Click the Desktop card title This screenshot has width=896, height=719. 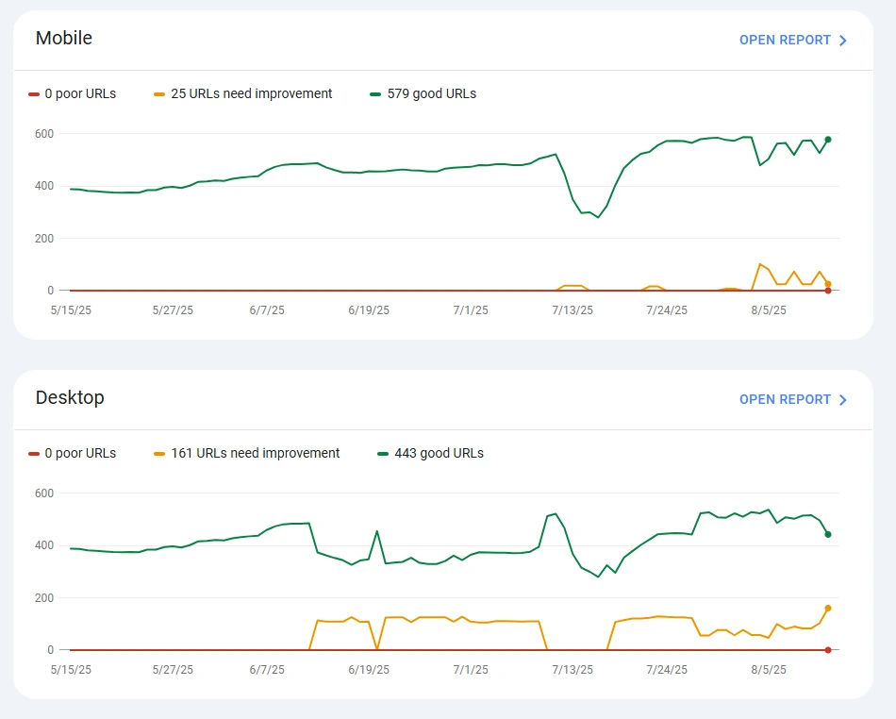coord(70,398)
